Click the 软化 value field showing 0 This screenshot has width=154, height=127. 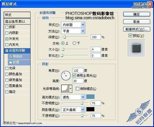(x=96, y=56)
